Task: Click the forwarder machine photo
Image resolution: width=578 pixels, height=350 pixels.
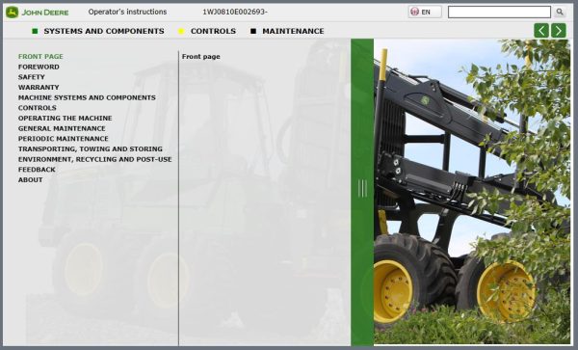Action: click(x=471, y=192)
